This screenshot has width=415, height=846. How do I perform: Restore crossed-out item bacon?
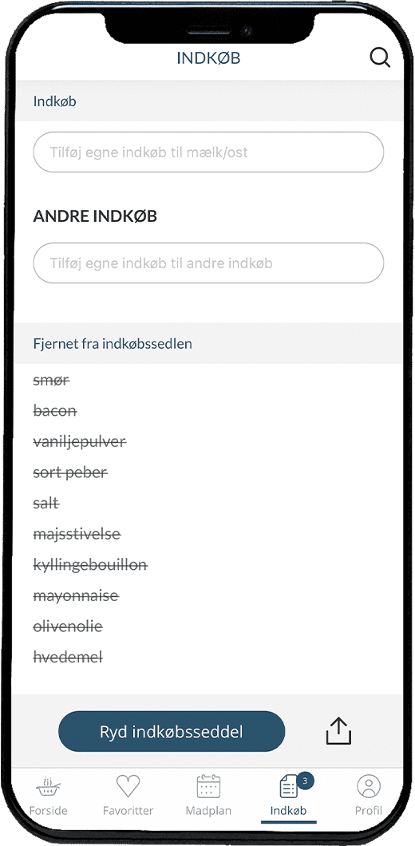55,411
